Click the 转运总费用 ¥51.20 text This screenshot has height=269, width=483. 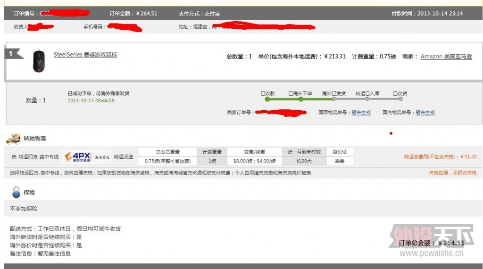(440, 157)
